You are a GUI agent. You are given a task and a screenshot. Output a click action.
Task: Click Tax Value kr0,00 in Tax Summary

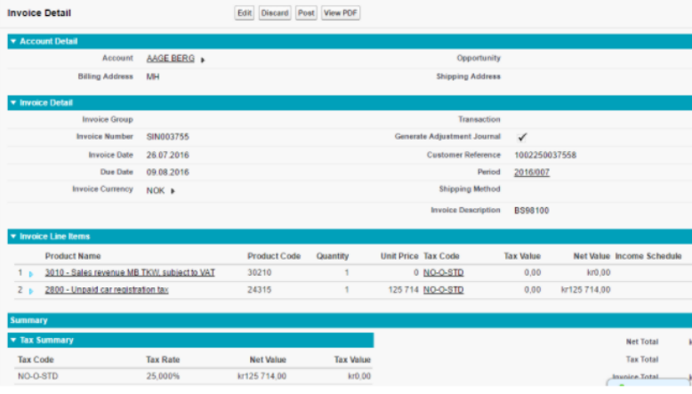[x=359, y=376]
